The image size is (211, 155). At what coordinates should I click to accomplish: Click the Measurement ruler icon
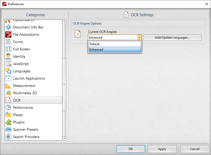[x=8, y=86]
